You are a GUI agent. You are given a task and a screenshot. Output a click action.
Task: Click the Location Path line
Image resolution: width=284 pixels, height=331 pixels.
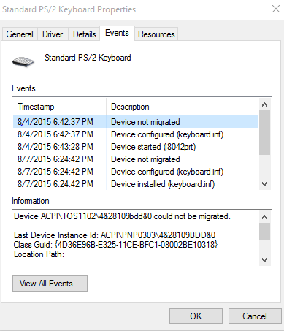coord(39,254)
